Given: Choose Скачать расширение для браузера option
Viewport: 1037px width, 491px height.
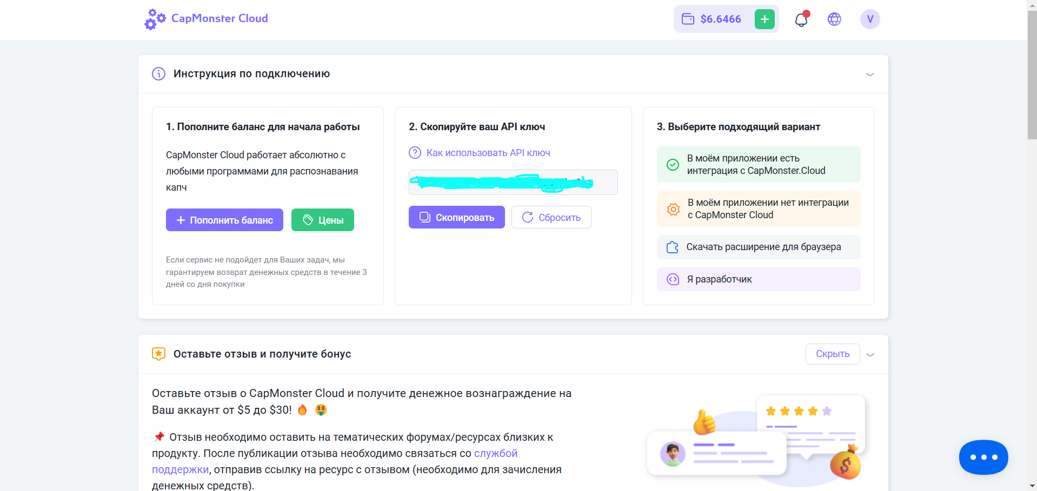Looking at the screenshot, I should (x=759, y=247).
